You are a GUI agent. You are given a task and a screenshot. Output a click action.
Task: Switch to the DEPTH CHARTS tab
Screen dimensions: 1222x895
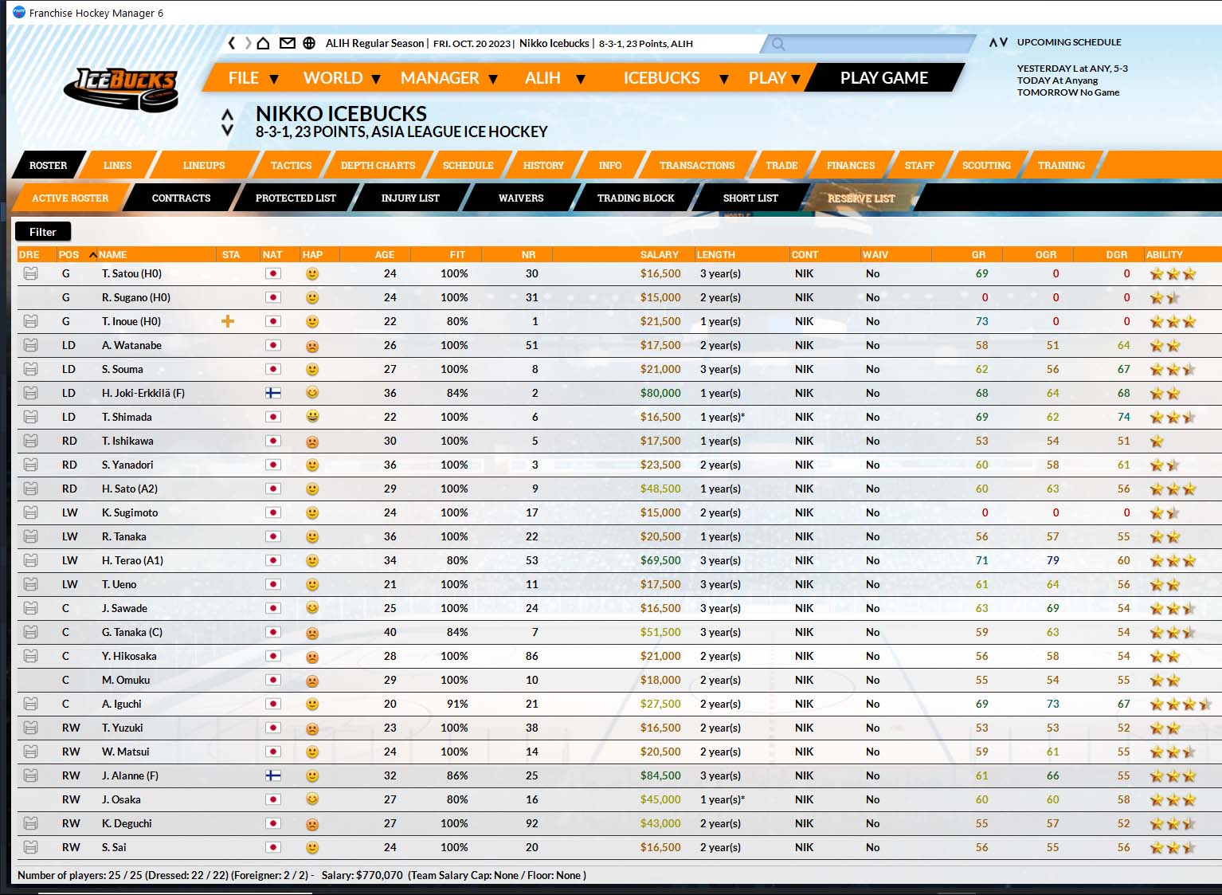click(378, 166)
